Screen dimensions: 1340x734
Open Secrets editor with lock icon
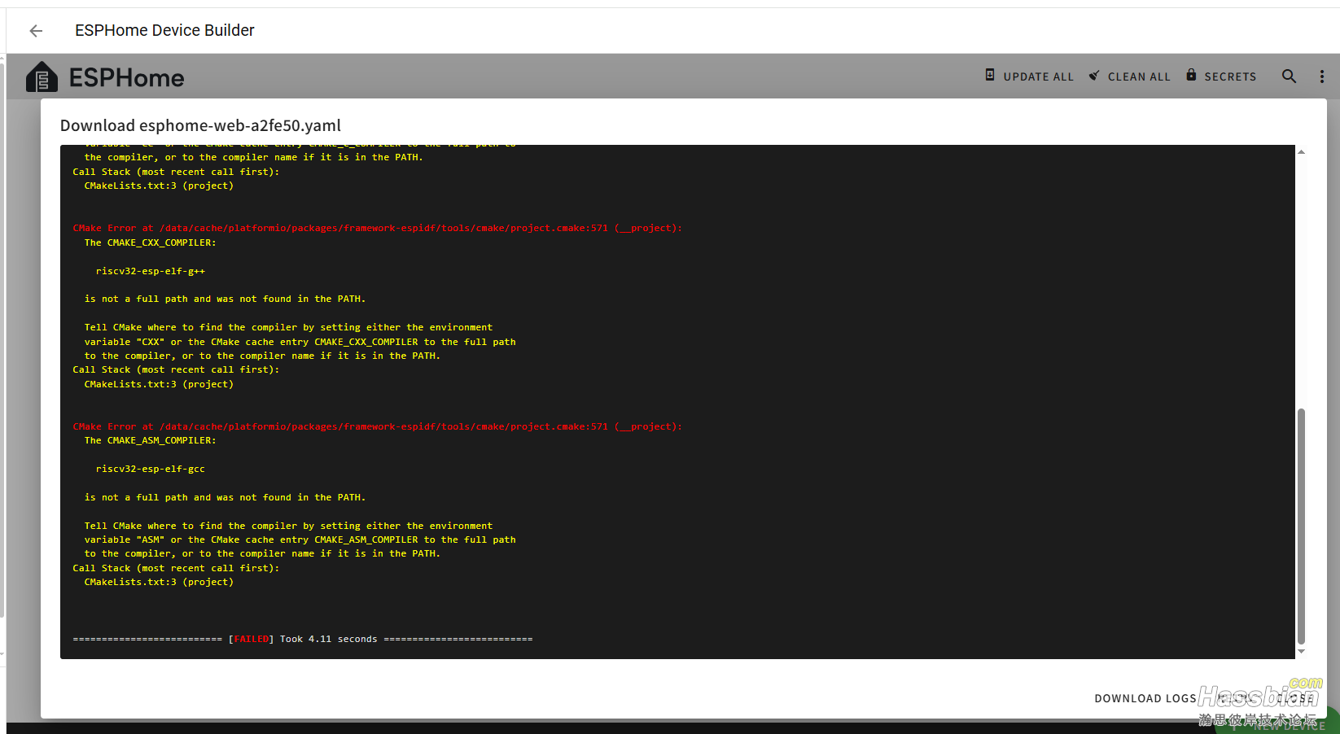click(1220, 76)
